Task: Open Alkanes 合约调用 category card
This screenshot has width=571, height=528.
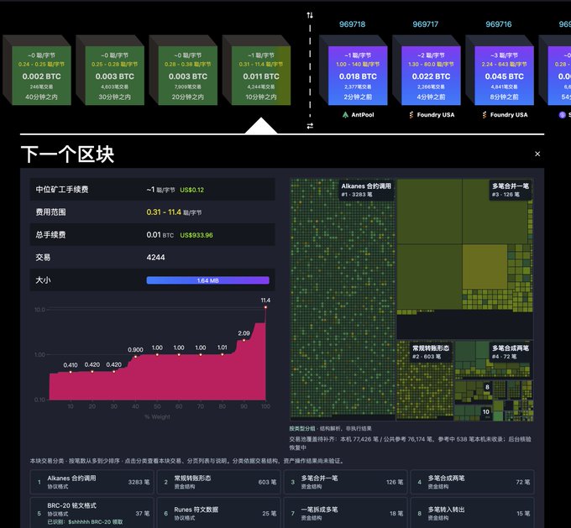Action: 92,482
